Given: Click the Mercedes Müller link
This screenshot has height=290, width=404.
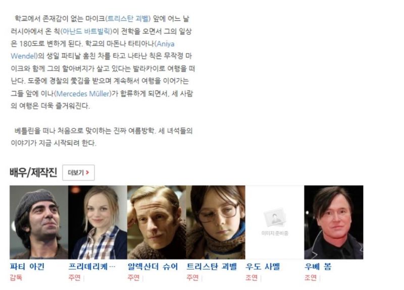Looking at the screenshot, I should (83, 93).
